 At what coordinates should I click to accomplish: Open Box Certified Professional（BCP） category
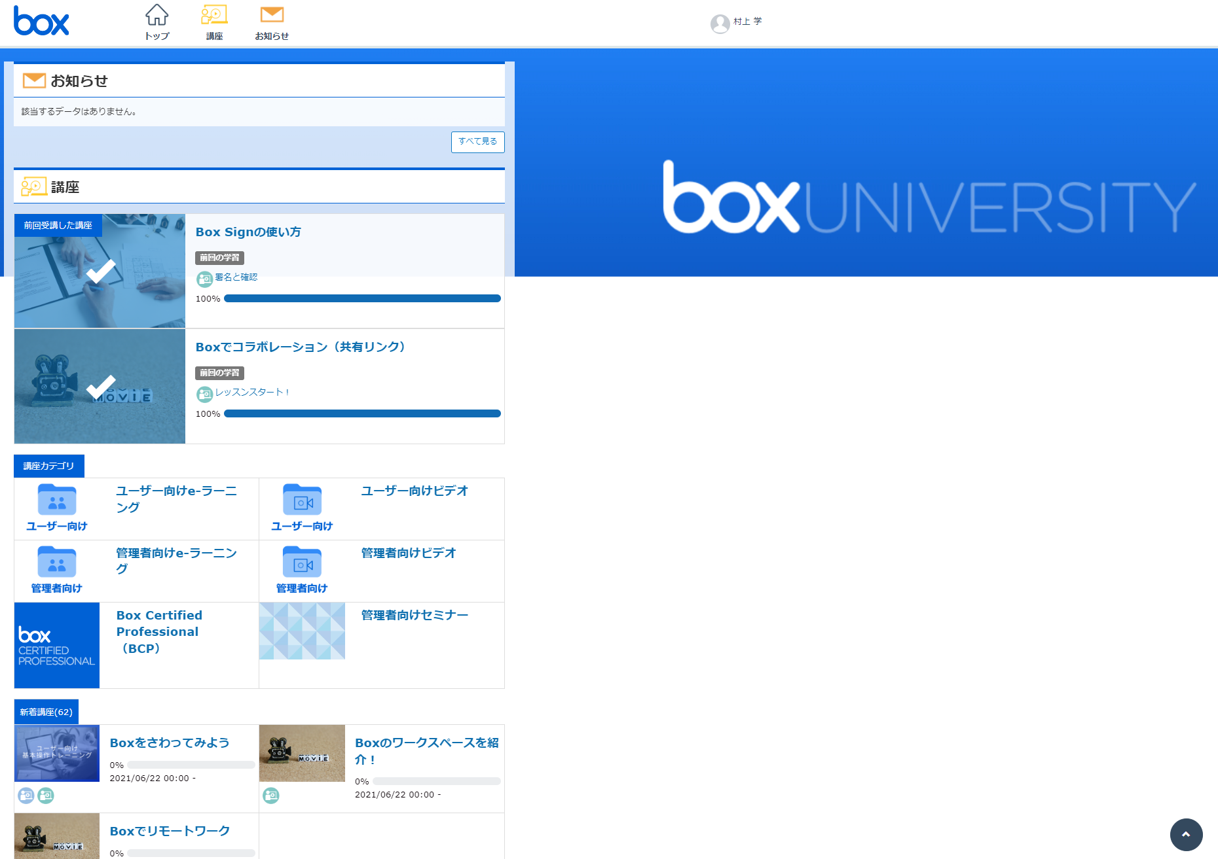pos(159,632)
